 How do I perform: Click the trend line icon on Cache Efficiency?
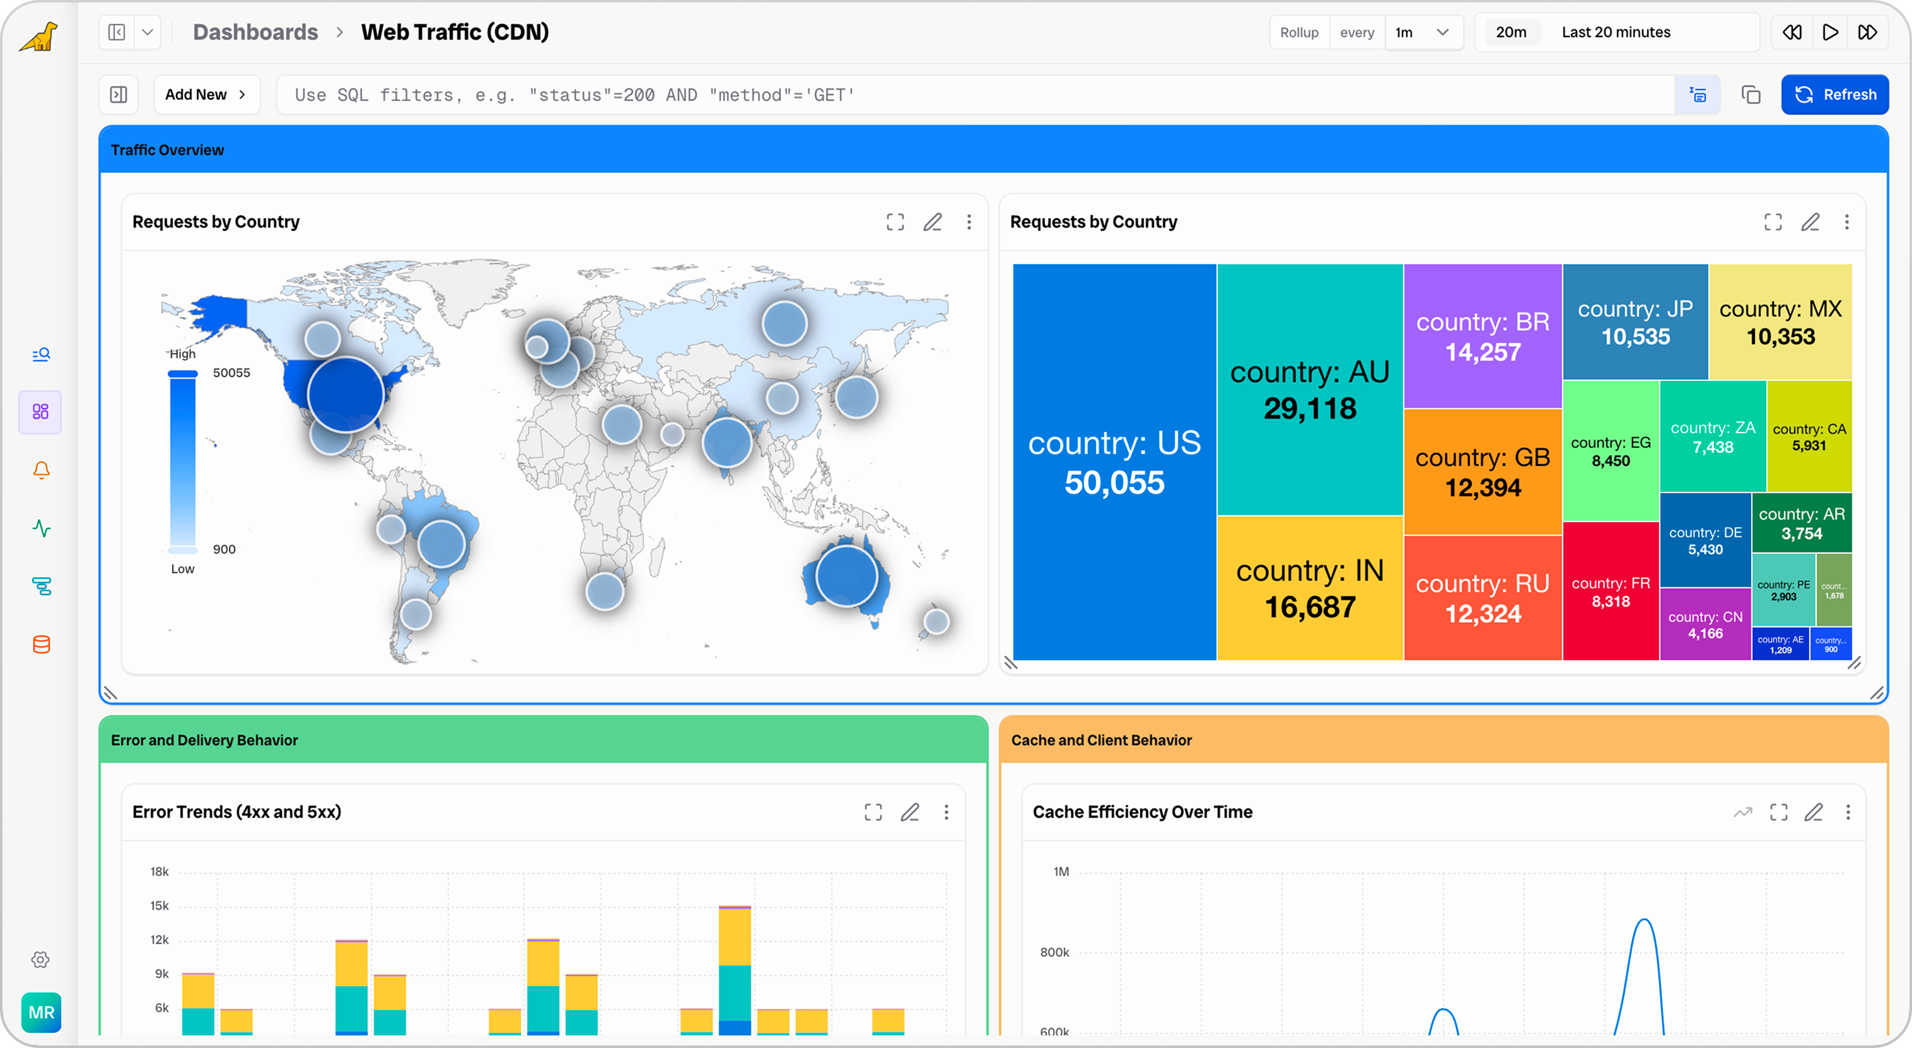coord(1743,812)
